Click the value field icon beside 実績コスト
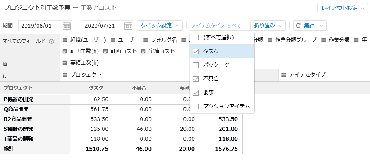This screenshot has height=164, width=370. 143,51
